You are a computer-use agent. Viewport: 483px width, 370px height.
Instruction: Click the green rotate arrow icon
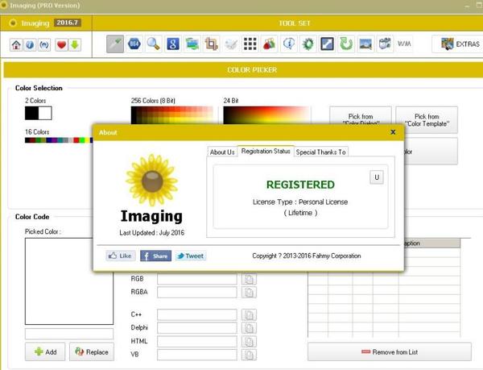pos(346,44)
